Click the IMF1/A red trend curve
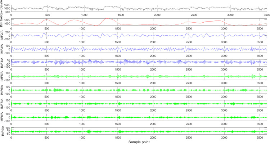 (x=139, y=22)
